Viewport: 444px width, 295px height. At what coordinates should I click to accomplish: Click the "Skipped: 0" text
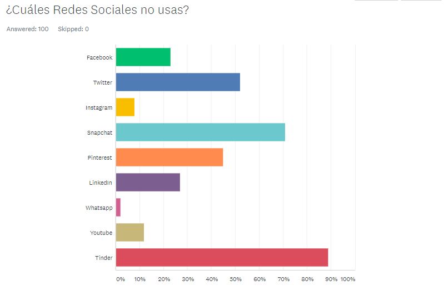pos(73,29)
